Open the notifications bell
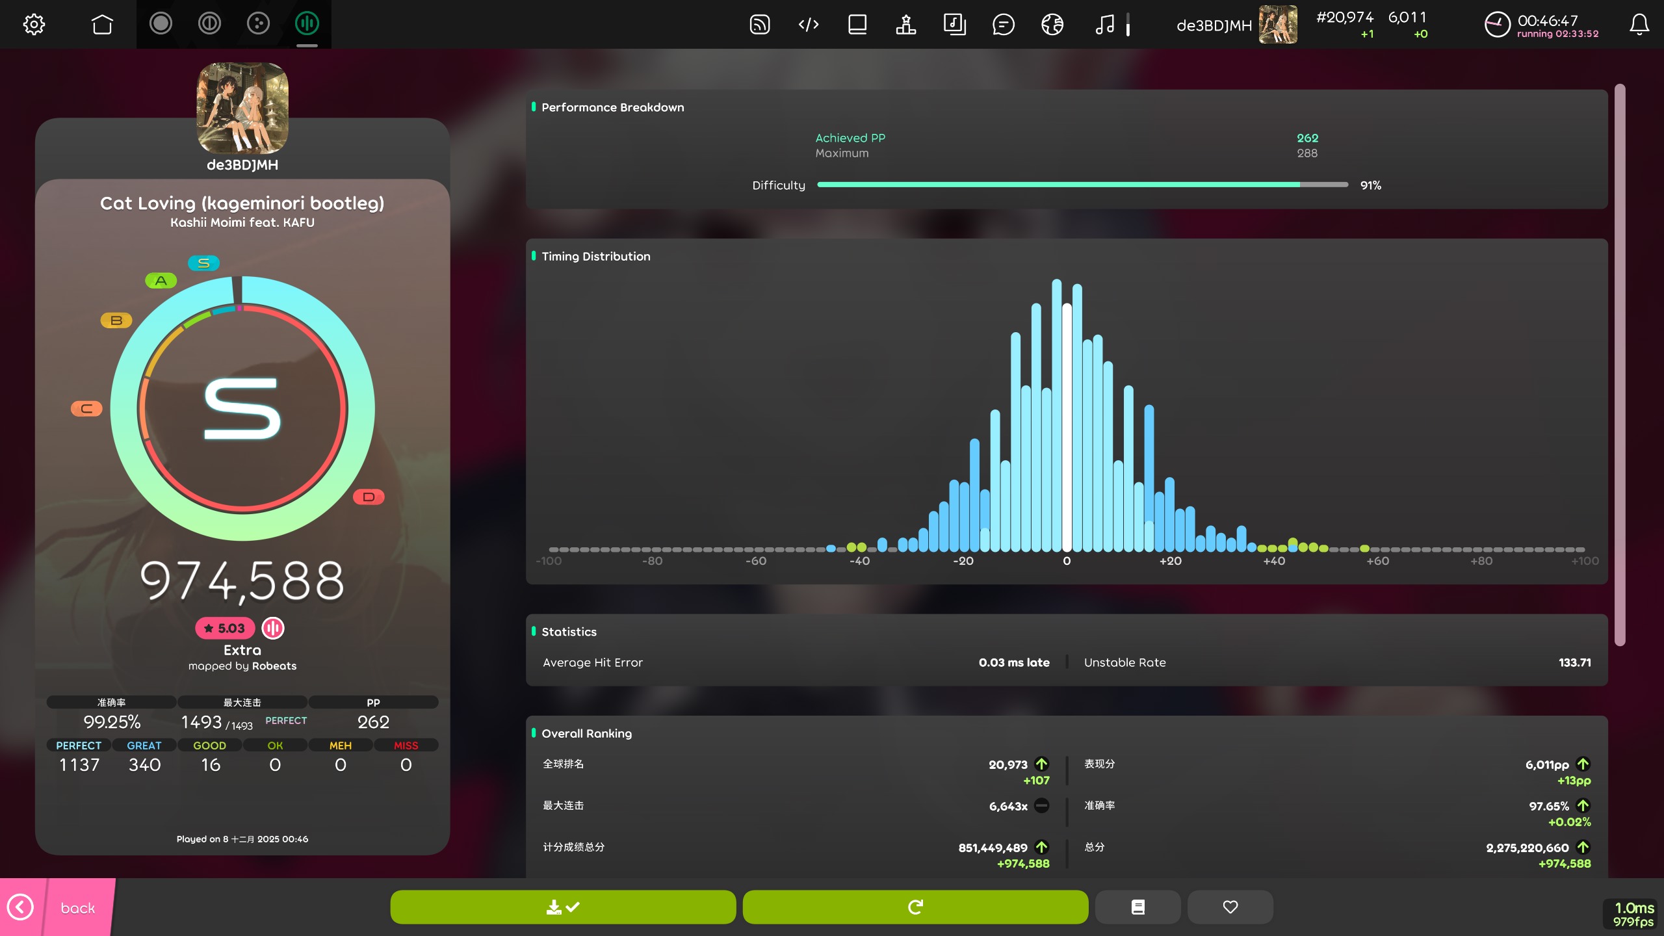This screenshot has width=1664, height=936. 1639,25
